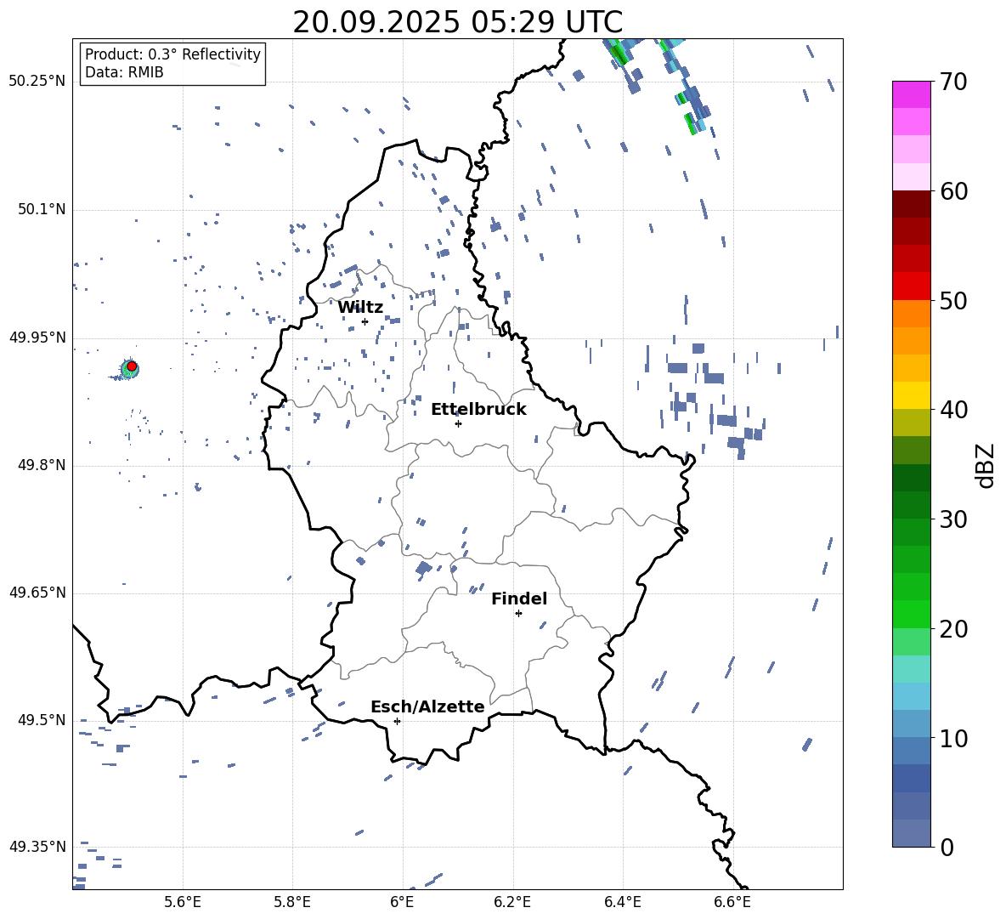Click the 6.2°E longitude label

pyautogui.click(x=512, y=902)
